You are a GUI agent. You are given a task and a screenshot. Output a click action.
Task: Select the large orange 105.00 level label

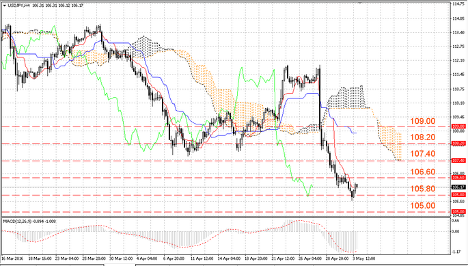pos(423,205)
